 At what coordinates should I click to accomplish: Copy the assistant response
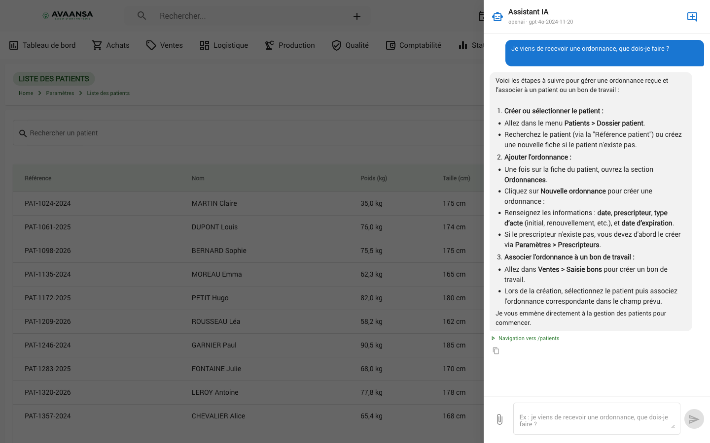(496, 350)
